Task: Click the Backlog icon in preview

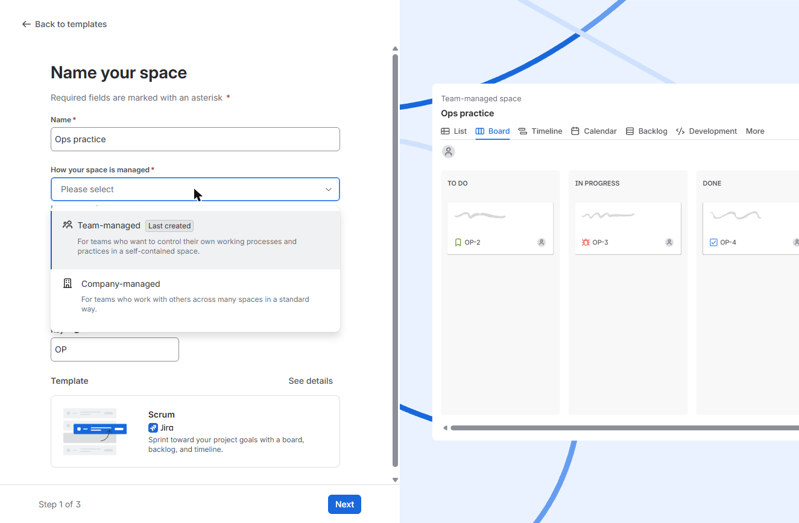Action: [630, 131]
